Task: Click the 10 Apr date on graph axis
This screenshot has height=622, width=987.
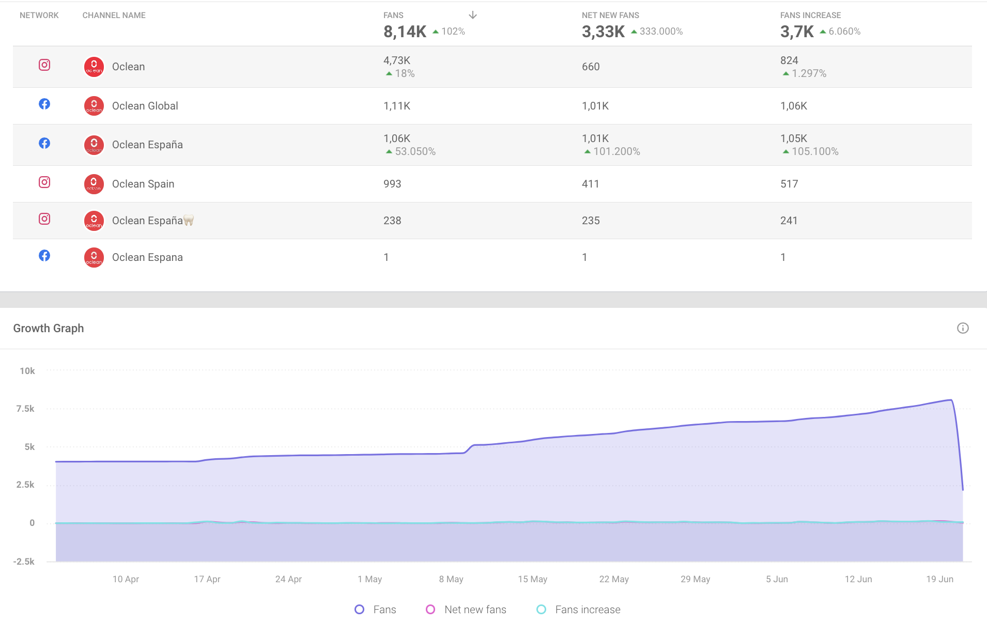Action: 126,579
